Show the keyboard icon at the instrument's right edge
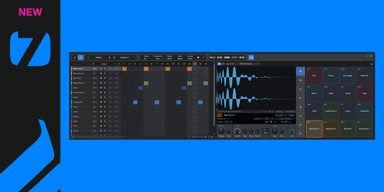Screen dimensions: 384x192 coord(371,64)
